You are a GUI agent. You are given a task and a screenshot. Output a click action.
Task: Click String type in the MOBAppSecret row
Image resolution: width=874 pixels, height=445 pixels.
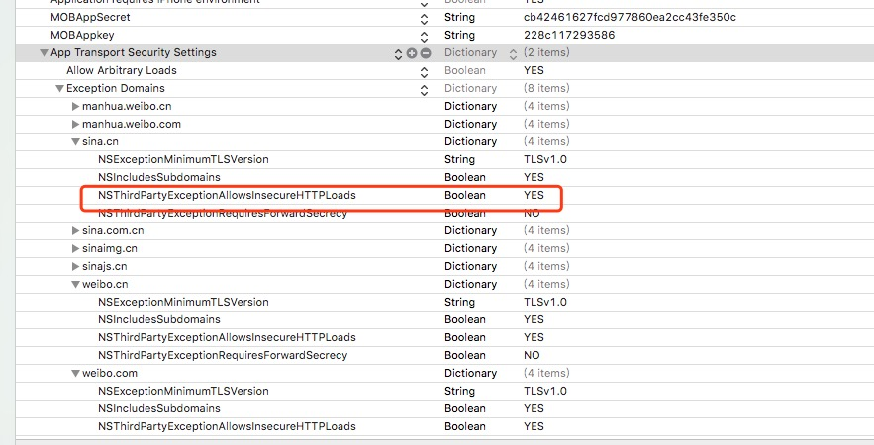coord(459,17)
